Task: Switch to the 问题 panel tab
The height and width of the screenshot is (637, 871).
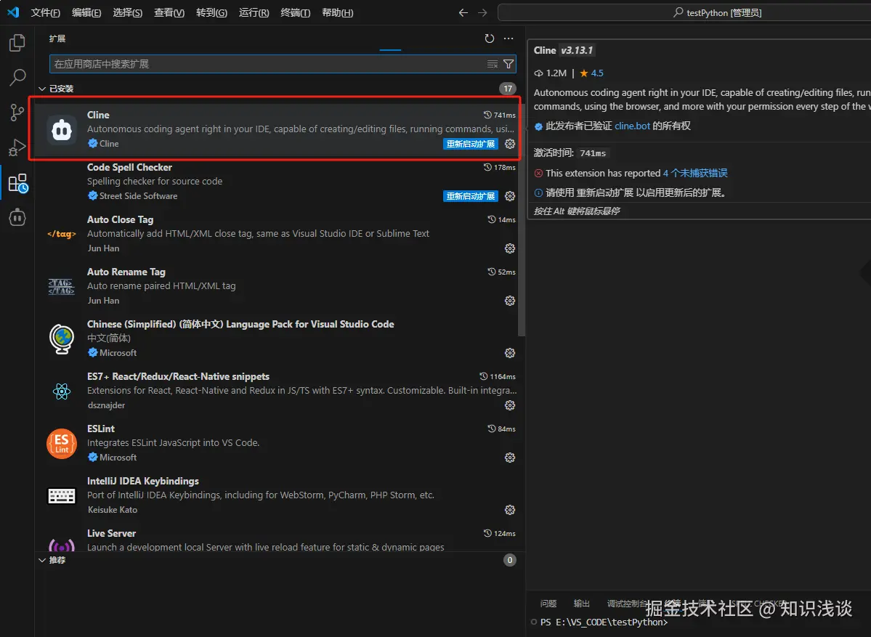Action: coord(548,604)
